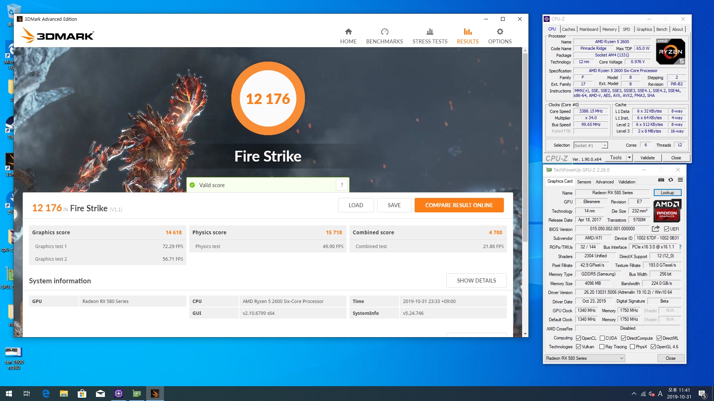
Task: Switch to the Memory tab in CPU-Z
Action: [610, 29]
